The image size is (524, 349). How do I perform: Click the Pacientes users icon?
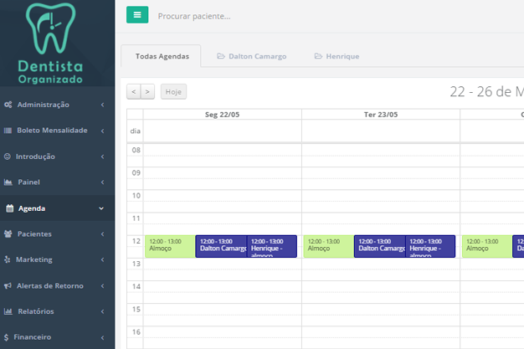[8, 234]
